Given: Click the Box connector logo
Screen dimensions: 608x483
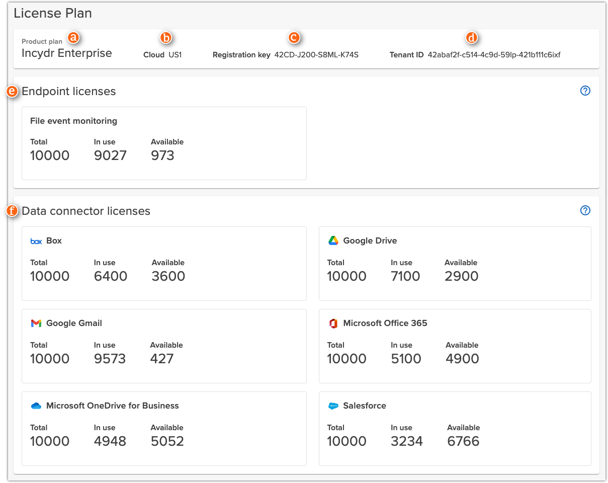Looking at the screenshot, I should tap(35, 240).
